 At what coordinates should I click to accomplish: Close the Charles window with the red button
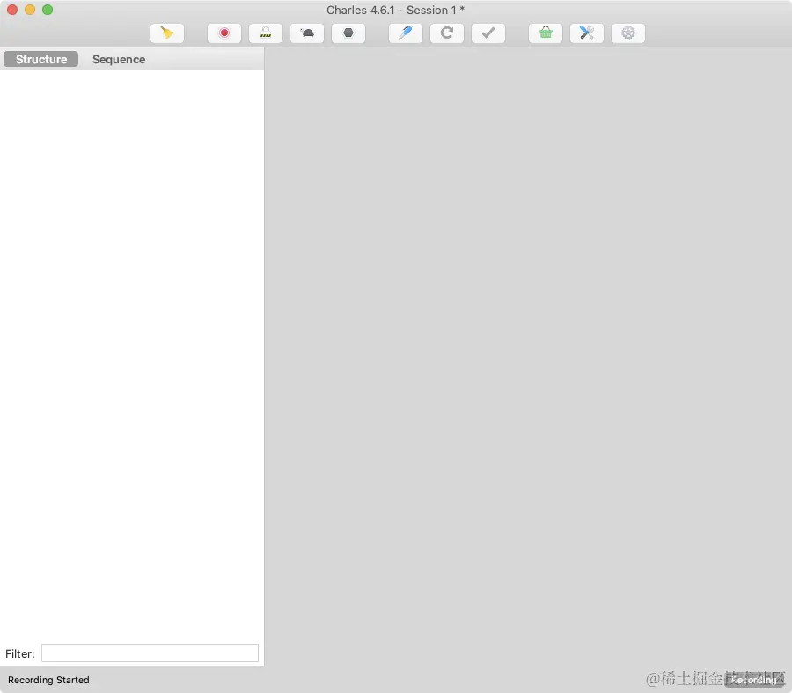[x=12, y=10]
